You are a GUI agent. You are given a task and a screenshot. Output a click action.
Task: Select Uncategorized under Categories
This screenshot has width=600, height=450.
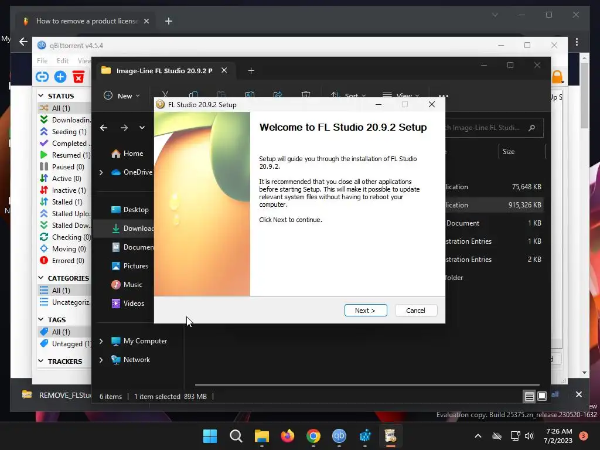(64, 302)
